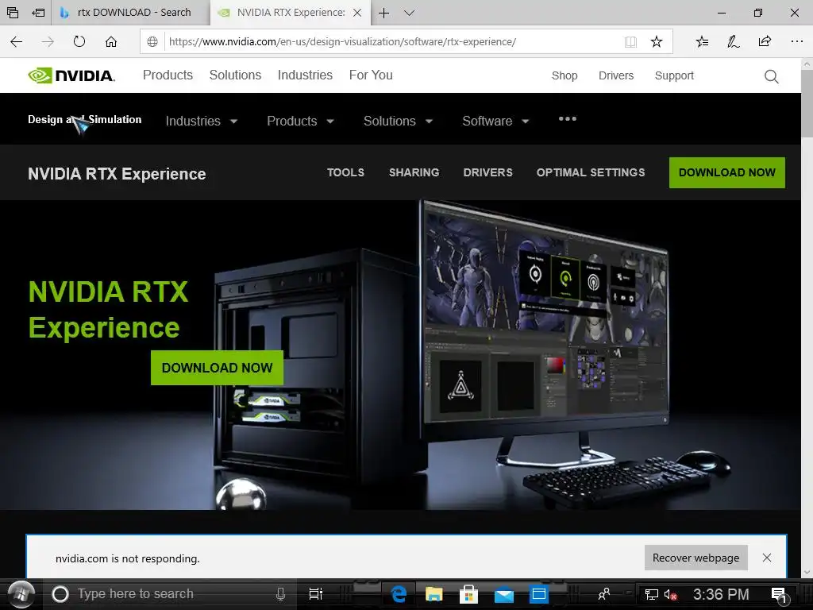Click the browser Forward arrow

(48, 41)
